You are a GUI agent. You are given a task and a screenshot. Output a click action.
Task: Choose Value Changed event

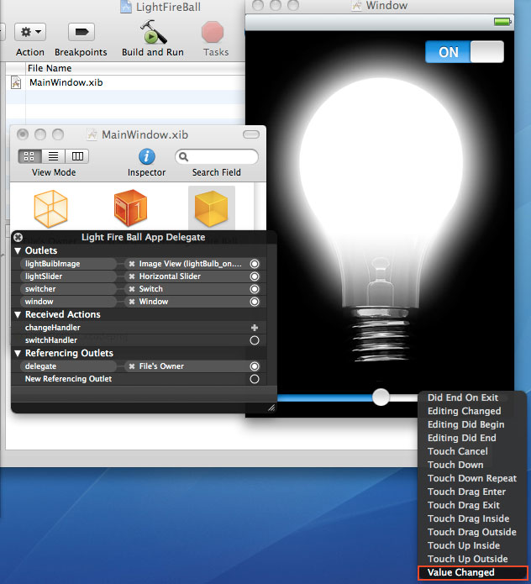472,573
